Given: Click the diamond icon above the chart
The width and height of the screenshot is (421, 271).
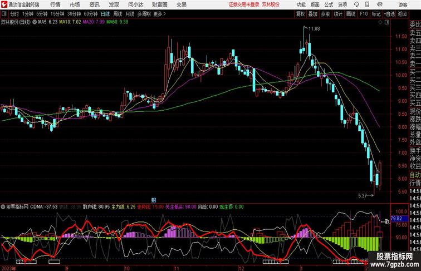Looking at the screenshot, I should pos(380,22).
